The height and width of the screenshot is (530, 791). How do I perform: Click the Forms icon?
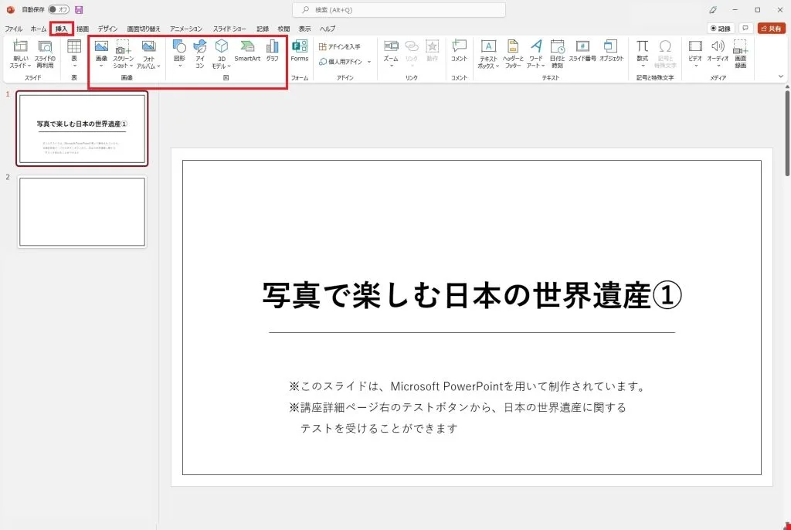pos(299,51)
